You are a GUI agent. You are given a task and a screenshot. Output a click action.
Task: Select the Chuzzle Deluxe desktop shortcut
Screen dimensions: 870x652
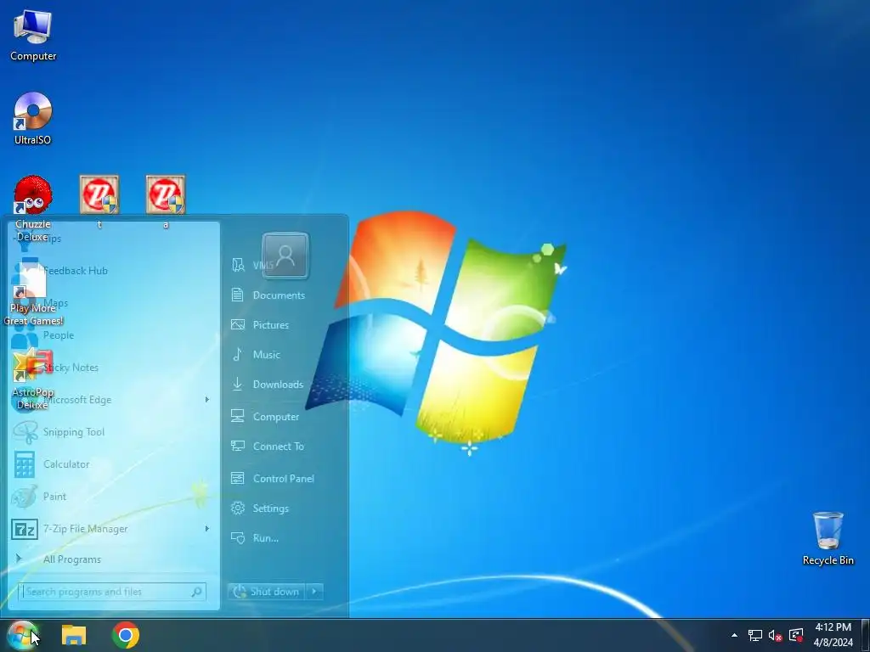pos(33,209)
